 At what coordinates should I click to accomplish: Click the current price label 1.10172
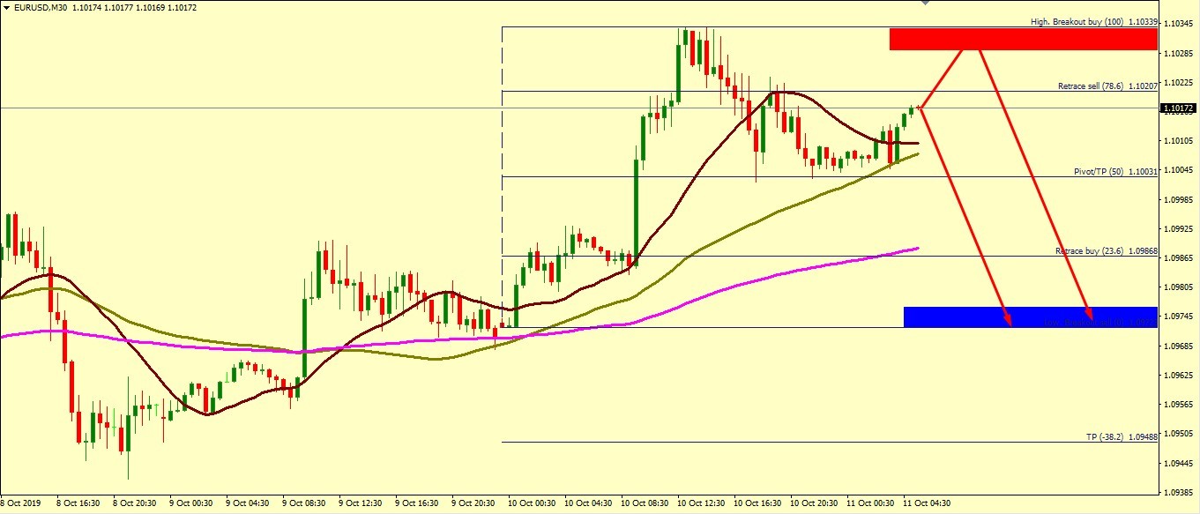click(x=1179, y=108)
